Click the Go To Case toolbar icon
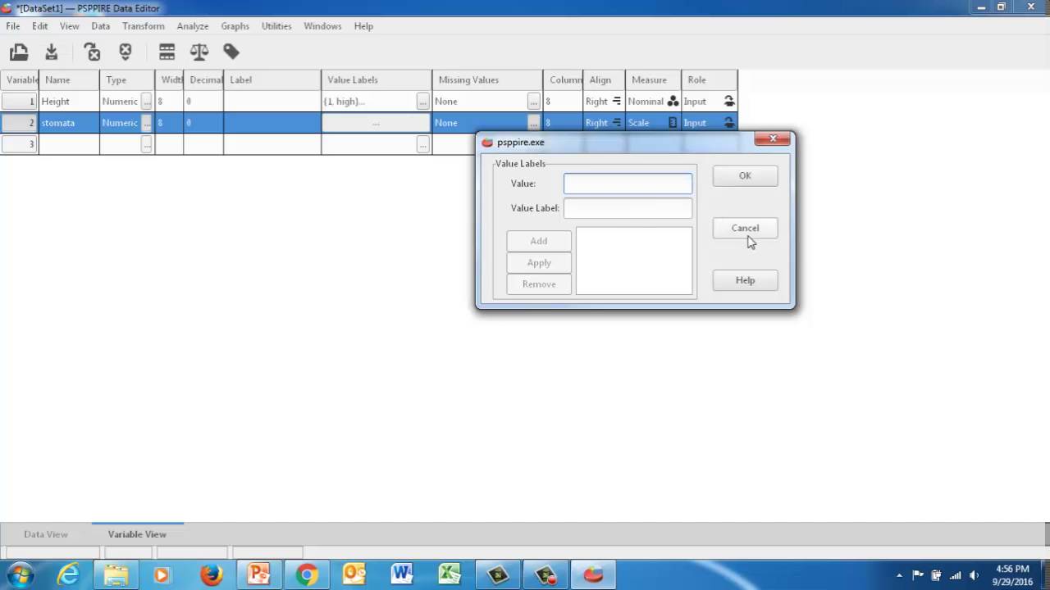 pos(126,52)
